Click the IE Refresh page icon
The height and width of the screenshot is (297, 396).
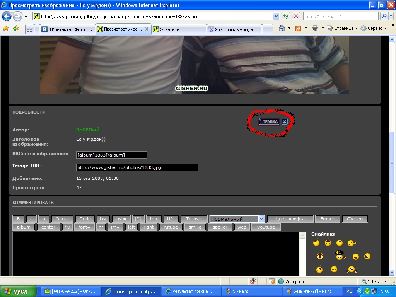click(286, 17)
